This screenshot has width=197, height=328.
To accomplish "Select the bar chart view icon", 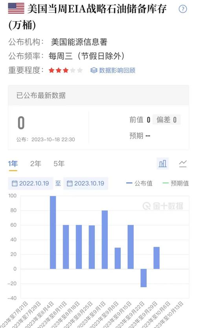I will 163,163.
